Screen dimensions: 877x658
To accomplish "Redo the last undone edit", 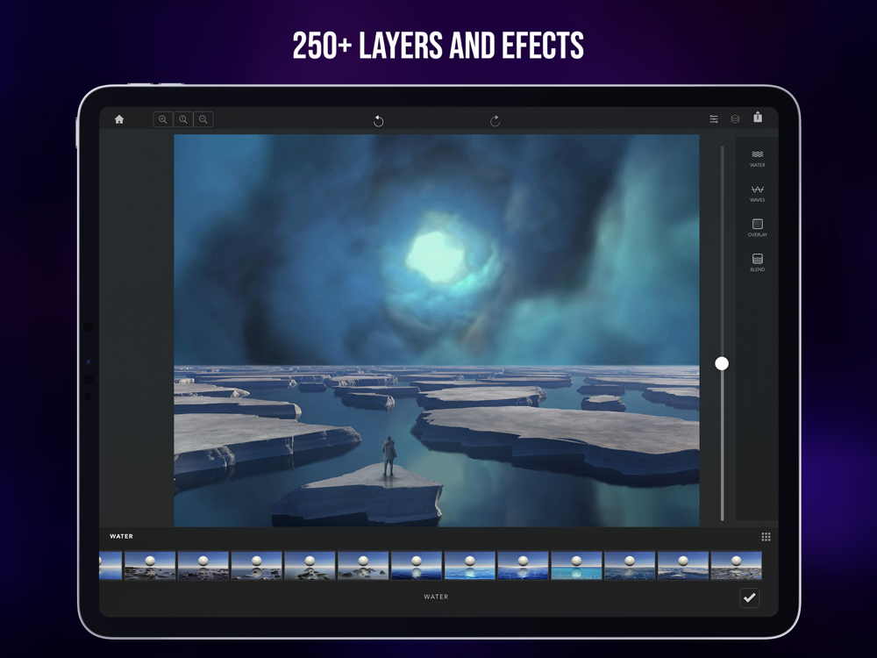I will point(495,121).
